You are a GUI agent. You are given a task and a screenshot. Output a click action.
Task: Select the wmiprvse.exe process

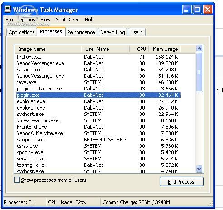98,140
